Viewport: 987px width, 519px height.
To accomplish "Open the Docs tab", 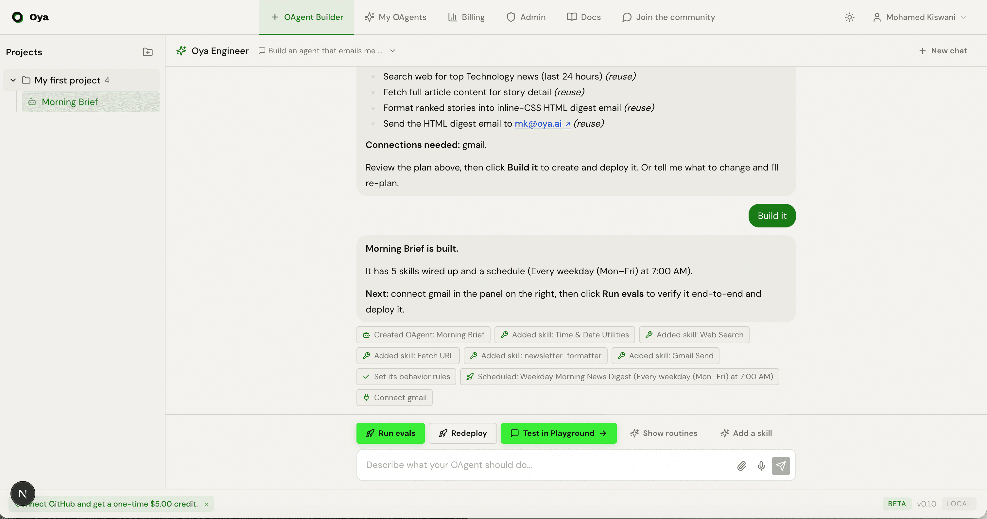I will [584, 17].
